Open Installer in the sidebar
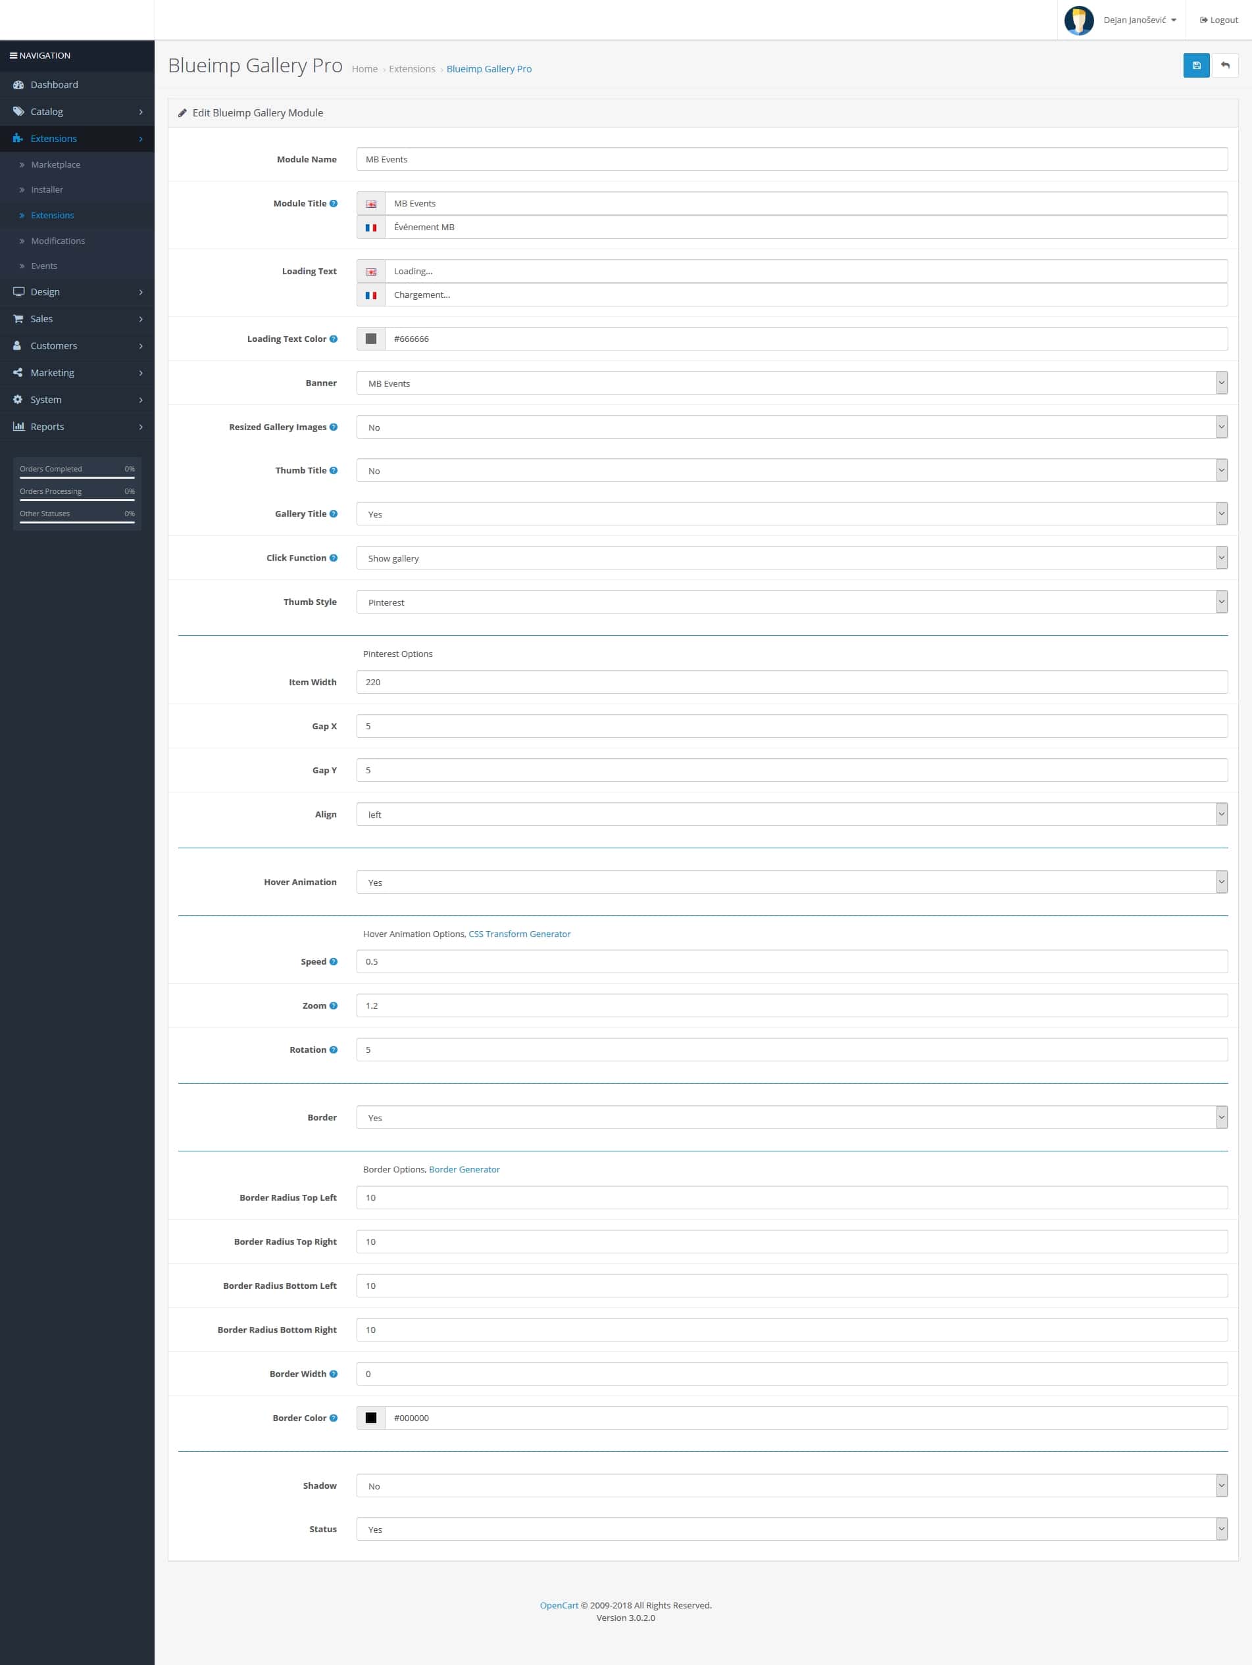Screen dimensions: 1252x1665 (47, 189)
